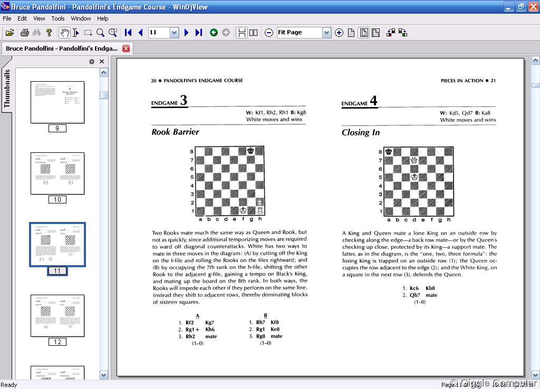Select the page 9 thumbnail
Viewport: 540px width, 389px height.
57,102
